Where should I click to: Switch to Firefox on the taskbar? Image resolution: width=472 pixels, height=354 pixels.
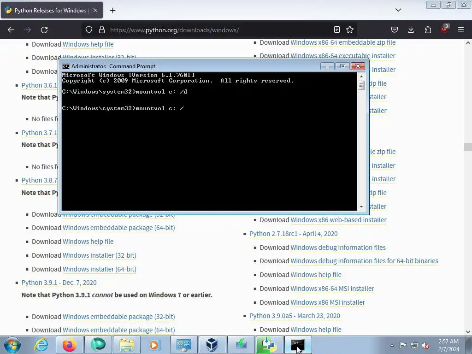[70, 345]
